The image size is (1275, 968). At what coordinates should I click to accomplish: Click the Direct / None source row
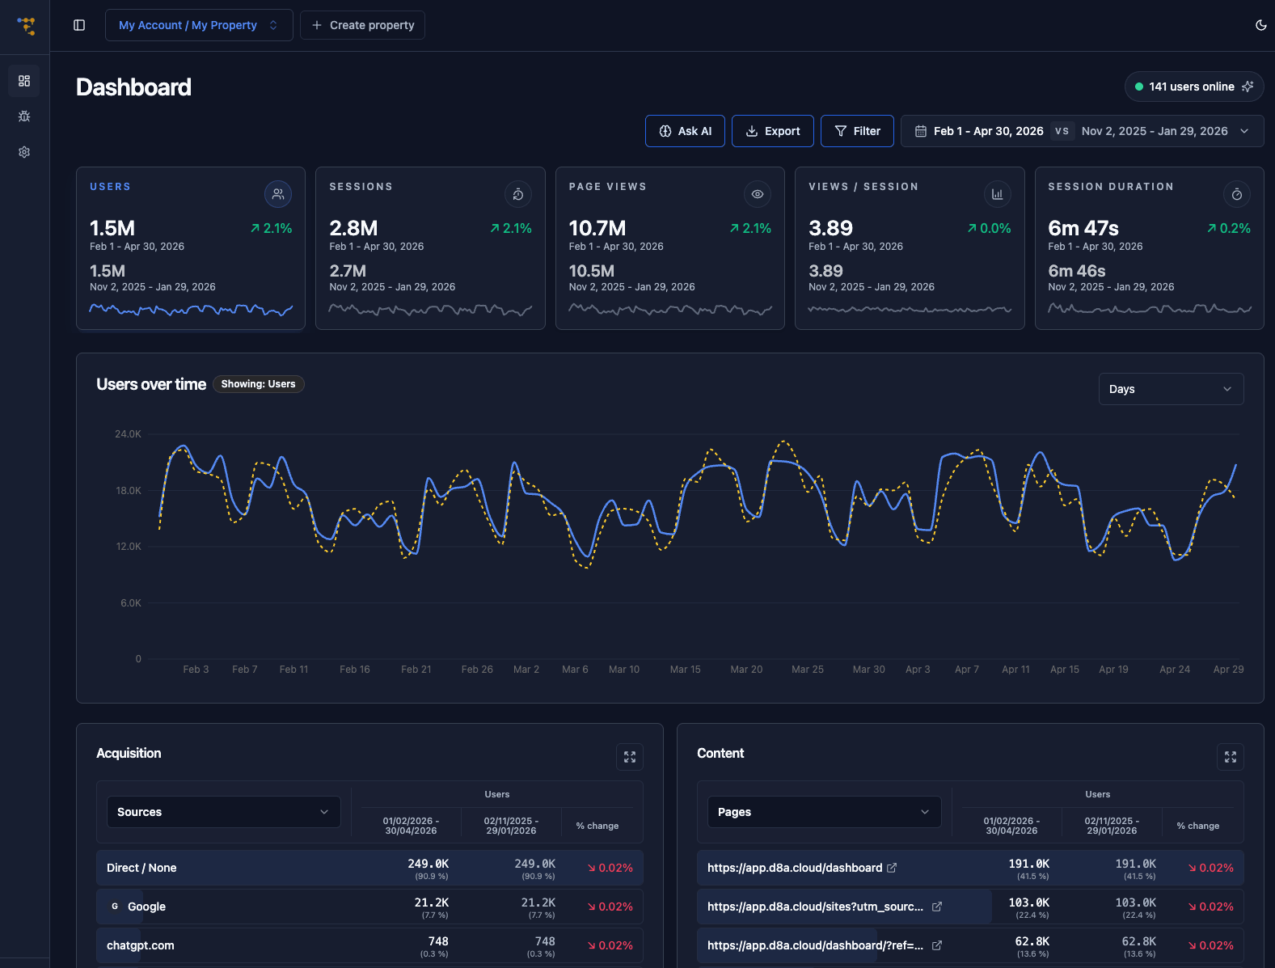(x=369, y=868)
